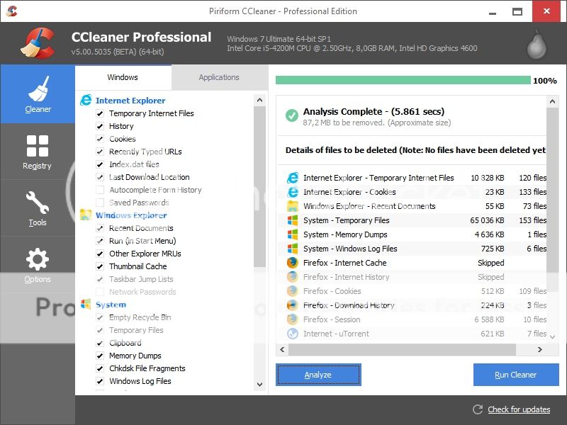Click cleaner options list down arrow
The width and height of the screenshot is (567, 425).
coord(259,384)
